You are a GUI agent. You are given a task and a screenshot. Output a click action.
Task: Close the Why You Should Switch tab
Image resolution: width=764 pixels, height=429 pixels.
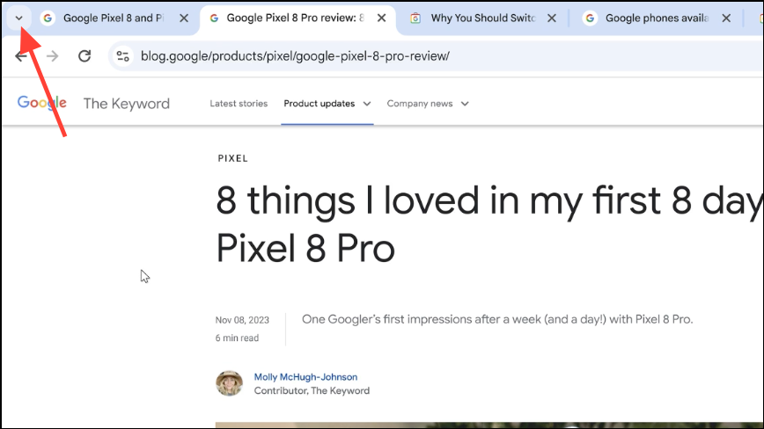point(552,18)
